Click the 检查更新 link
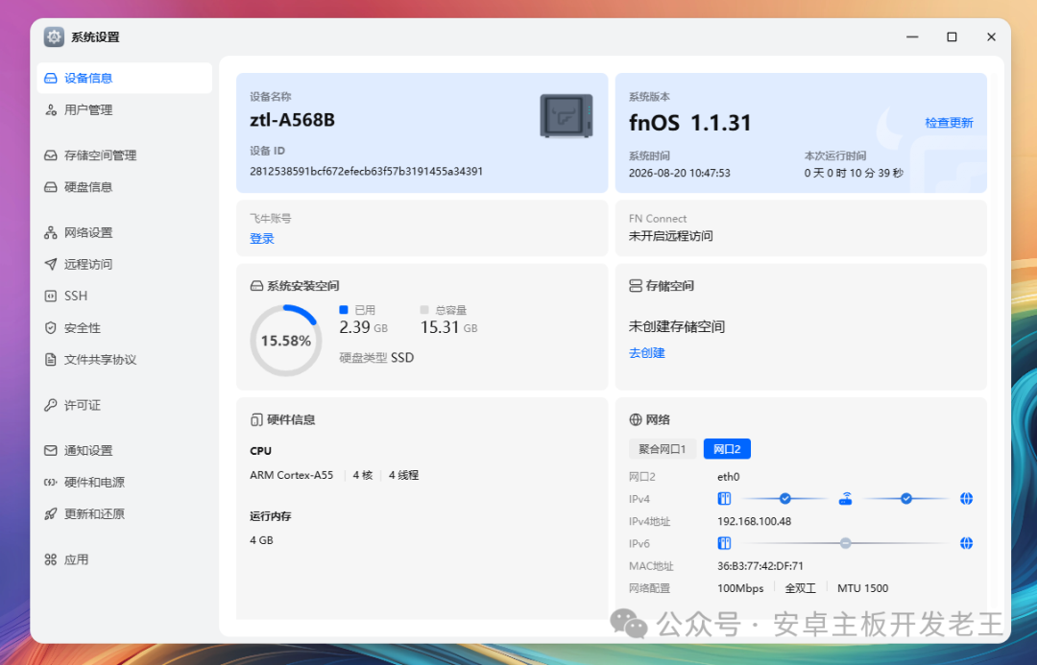This screenshot has width=1037, height=665. (949, 123)
